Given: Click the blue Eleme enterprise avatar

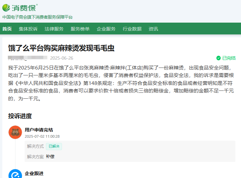Looking at the screenshot, I should 15,174.
